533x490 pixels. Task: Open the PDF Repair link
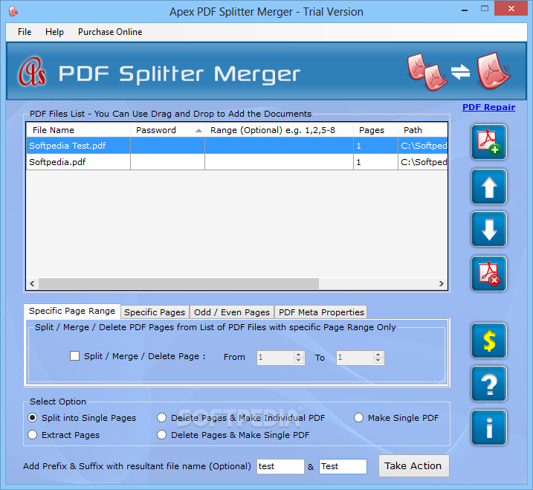coord(489,107)
